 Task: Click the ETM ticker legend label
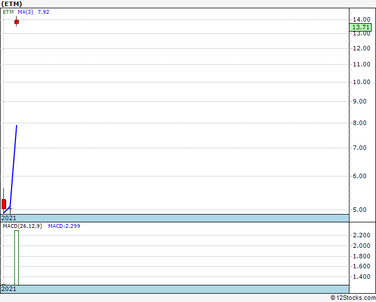coord(8,12)
